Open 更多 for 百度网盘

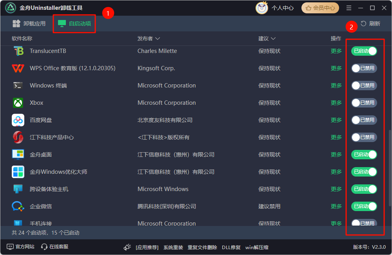tap(336, 120)
